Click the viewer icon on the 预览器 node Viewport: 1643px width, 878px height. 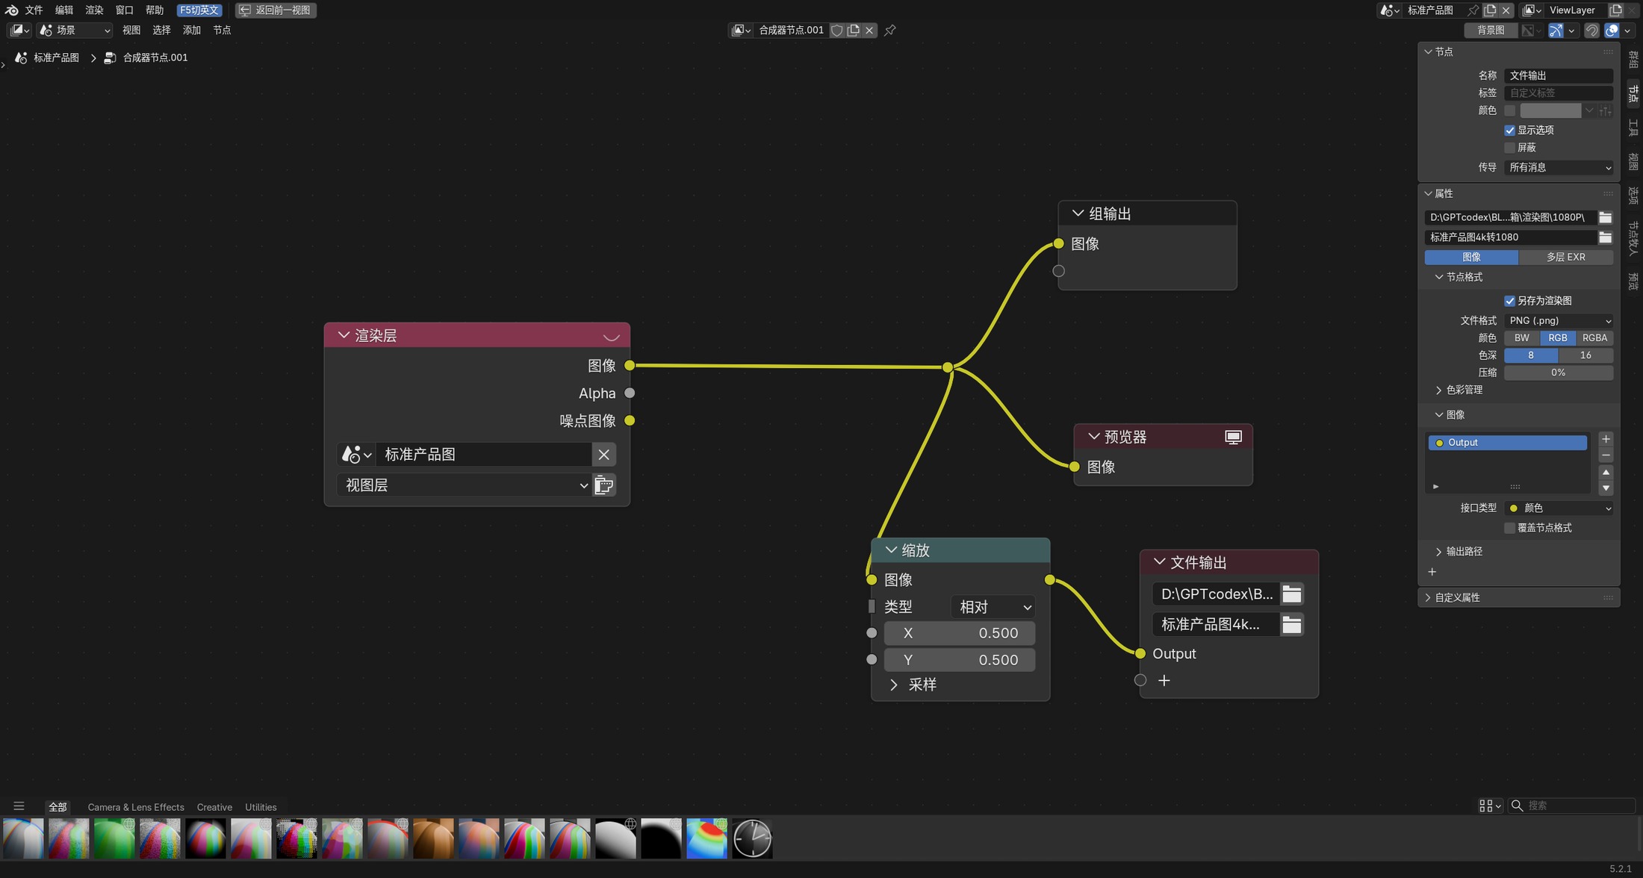coord(1233,437)
